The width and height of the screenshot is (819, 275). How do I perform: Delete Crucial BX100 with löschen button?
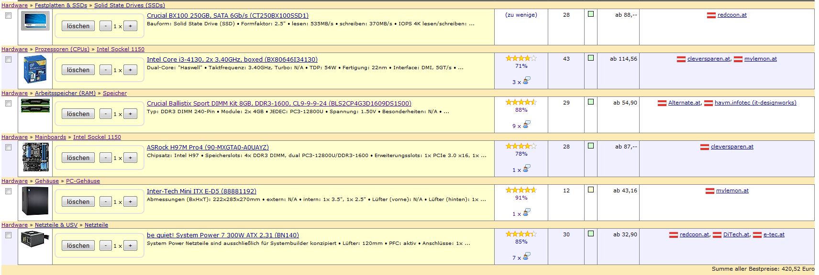pos(78,26)
